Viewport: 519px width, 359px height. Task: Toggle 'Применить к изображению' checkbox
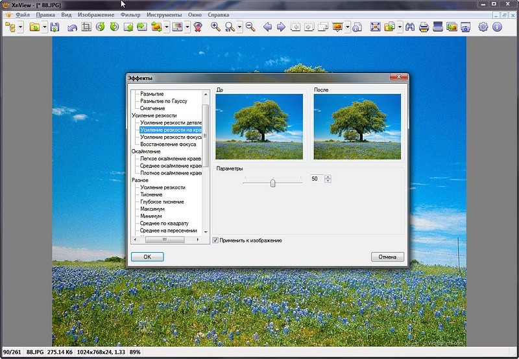click(x=216, y=240)
